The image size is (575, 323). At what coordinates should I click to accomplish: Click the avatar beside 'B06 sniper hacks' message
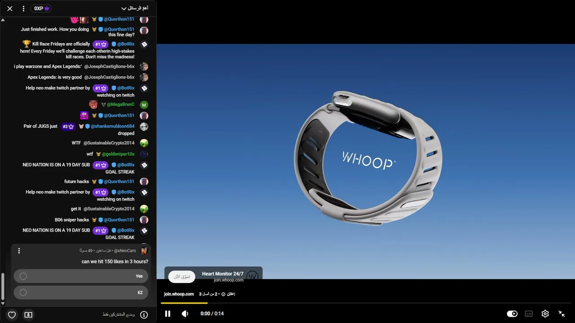144,220
